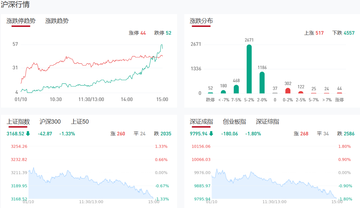Select the 涨跌停趋势 tab
The image size is (360, 208).
coord(21,21)
